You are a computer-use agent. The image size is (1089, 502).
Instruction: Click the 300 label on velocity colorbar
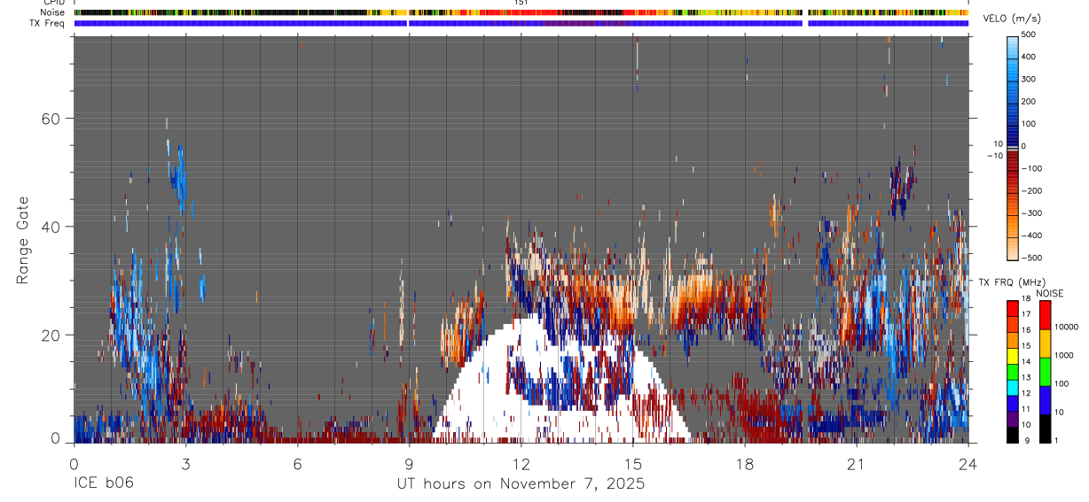tap(1029, 79)
